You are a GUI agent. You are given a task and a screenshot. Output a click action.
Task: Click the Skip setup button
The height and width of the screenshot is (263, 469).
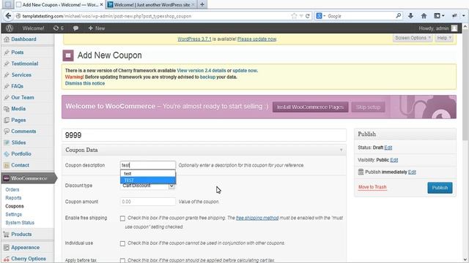[368, 107]
